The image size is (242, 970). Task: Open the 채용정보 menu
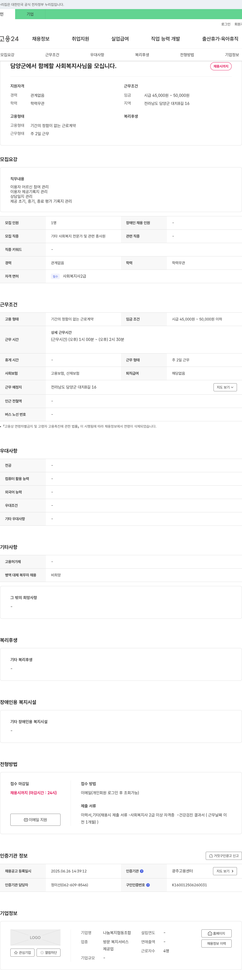pos(41,39)
